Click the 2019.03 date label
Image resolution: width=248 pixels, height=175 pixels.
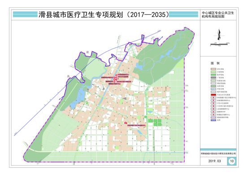(214, 161)
